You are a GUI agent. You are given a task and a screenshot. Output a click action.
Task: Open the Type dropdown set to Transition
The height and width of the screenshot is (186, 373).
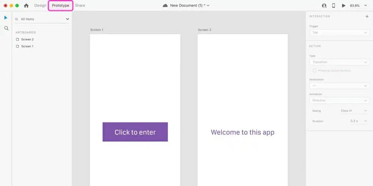tap(339, 62)
